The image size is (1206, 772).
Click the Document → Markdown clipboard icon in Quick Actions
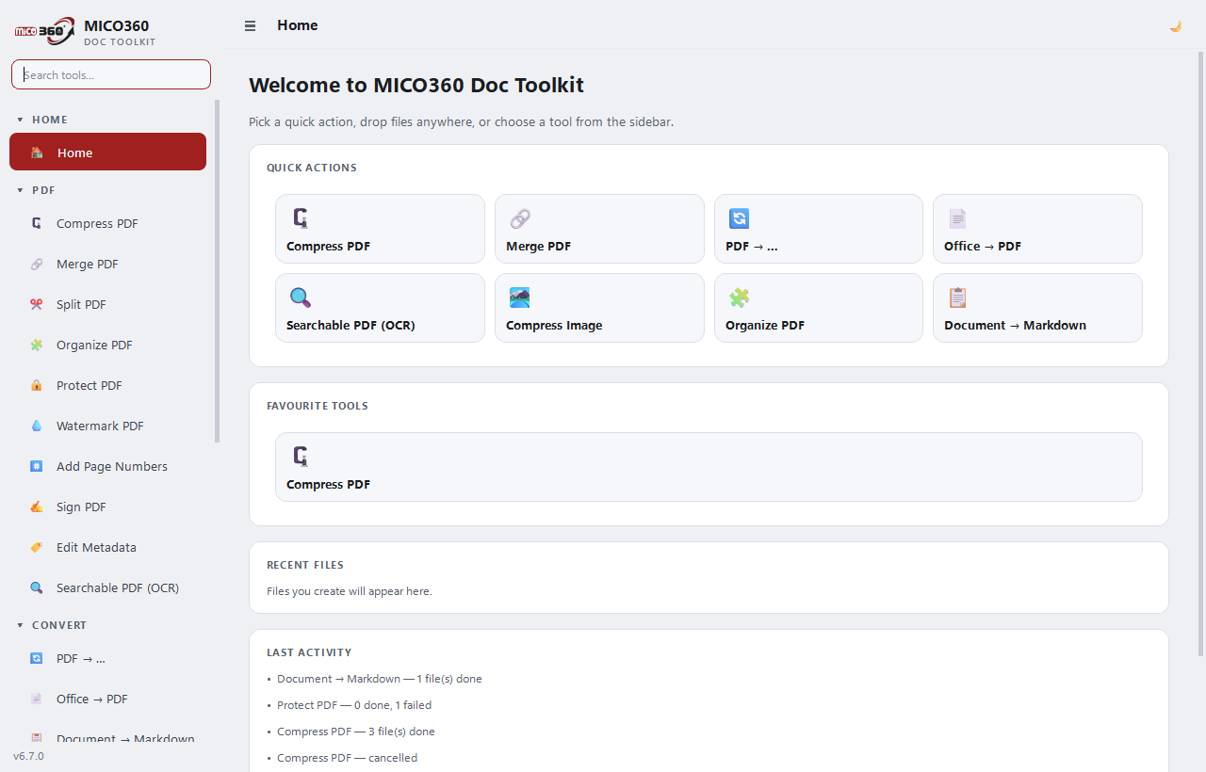click(958, 298)
